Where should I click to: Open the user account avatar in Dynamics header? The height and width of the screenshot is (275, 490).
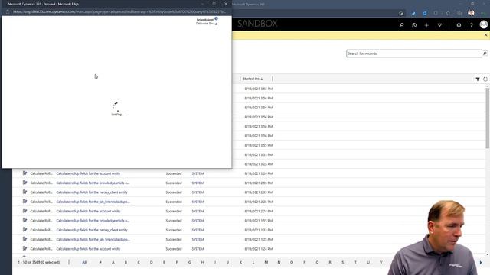[484, 24]
